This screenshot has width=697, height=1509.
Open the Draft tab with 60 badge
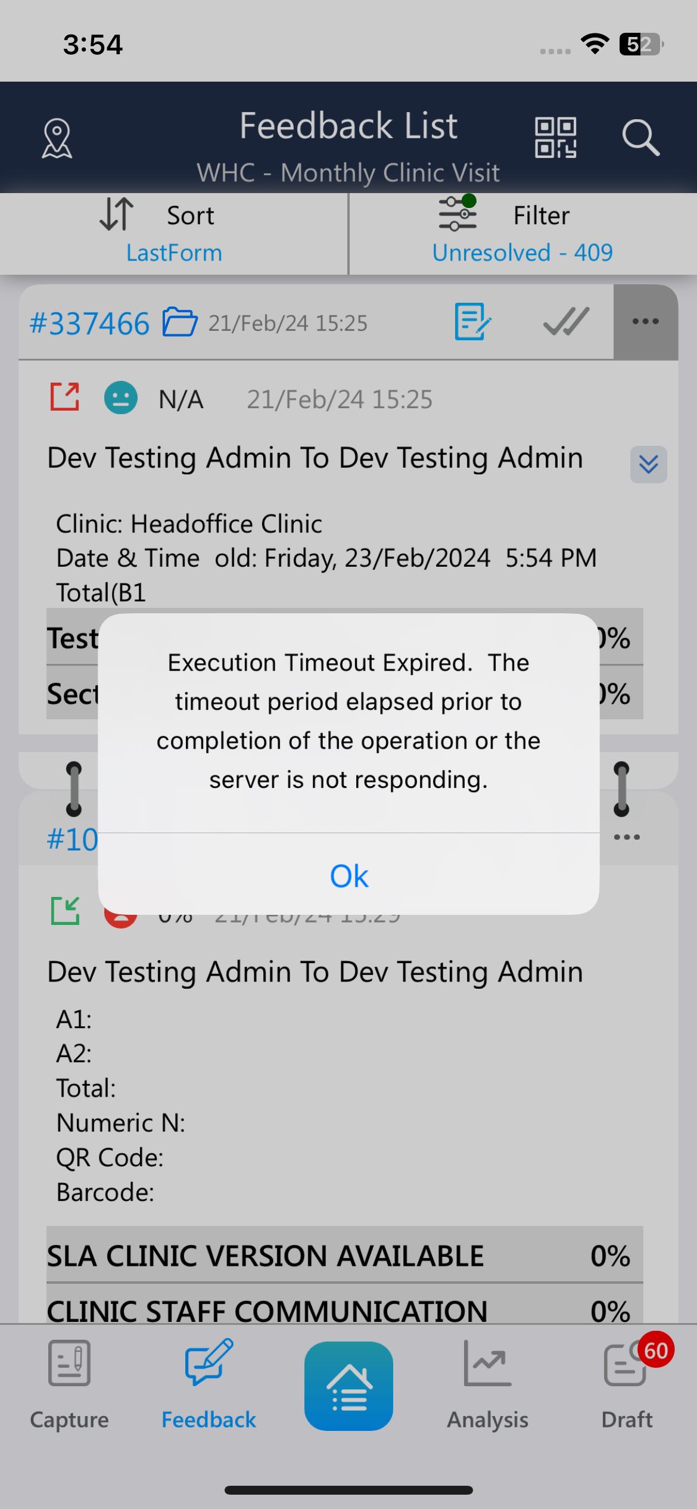coord(627,1385)
